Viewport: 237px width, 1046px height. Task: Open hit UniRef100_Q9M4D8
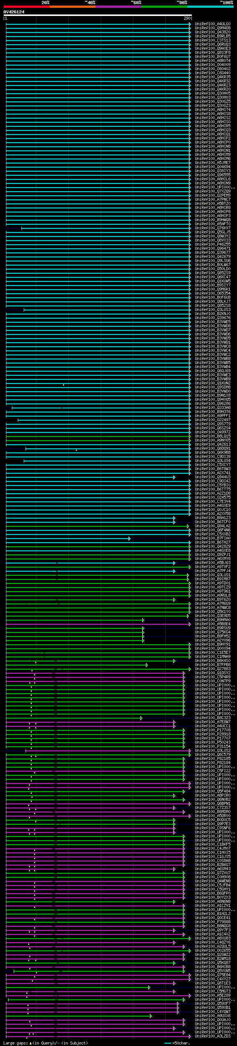212,28
